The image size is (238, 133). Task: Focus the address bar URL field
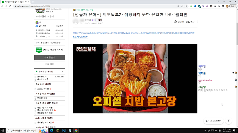click(x=95, y=6)
